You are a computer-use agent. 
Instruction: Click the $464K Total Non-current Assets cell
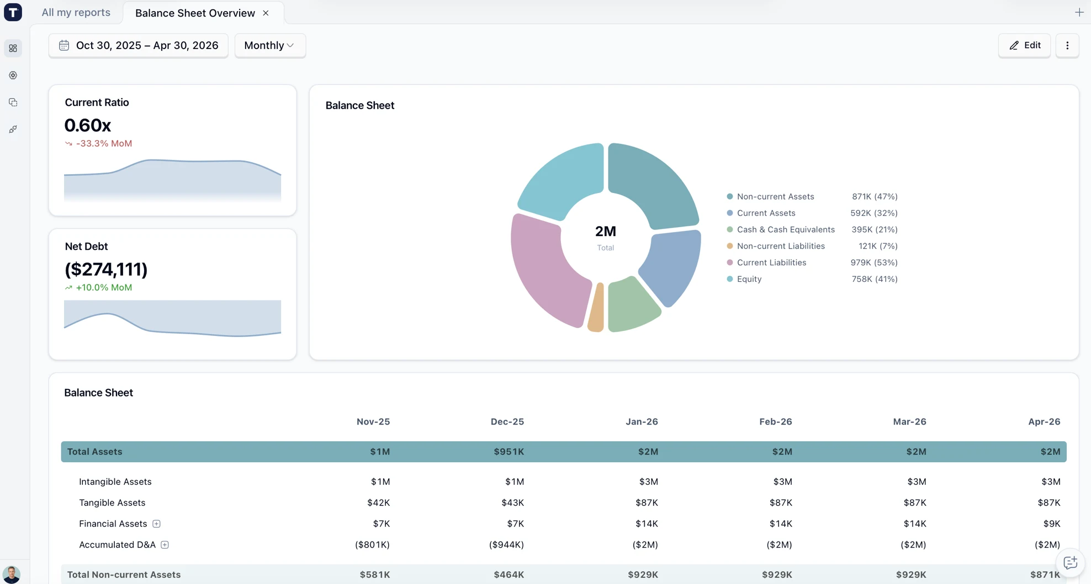point(509,575)
